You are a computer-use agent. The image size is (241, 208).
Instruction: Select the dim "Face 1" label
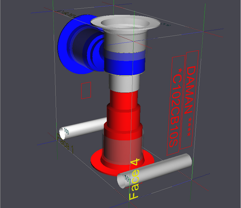click(x=65, y=143)
